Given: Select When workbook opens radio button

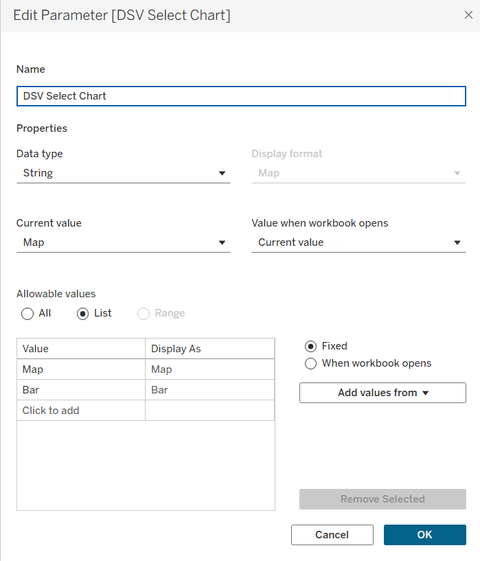Looking at the screenshot, I should coord(311,363).
